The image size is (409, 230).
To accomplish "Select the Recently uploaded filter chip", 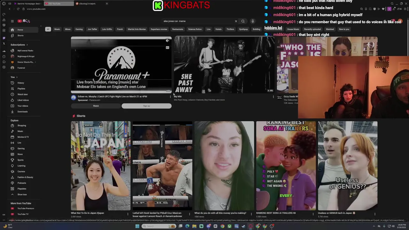I will tap(313, 29).
